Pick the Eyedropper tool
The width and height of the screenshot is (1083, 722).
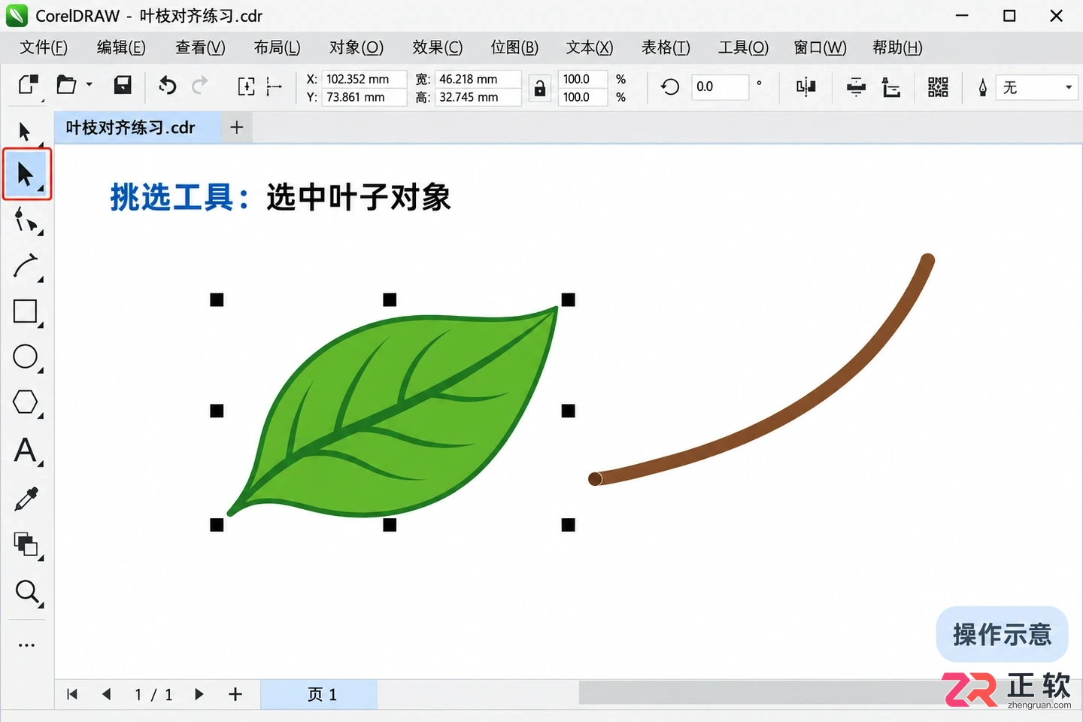click(x=26, y=499)
